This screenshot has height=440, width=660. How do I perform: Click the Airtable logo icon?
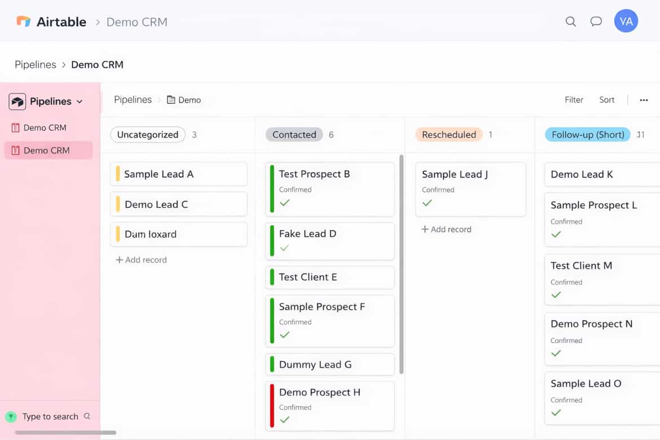[x=24, y=21]
